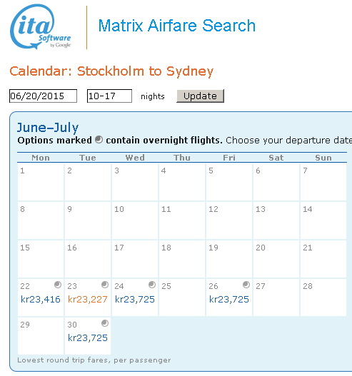Click overnight icon in the legend text
352x376 pixels.
[x=99, y=140]
